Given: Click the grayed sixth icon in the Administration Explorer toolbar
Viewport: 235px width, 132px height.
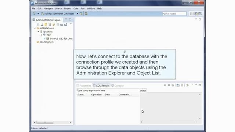Looking at the screenshot, I should pyautogui.click(x=58, y=25).
